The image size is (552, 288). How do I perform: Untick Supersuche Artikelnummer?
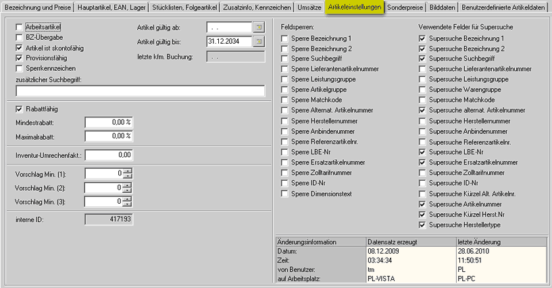click(422, 204)
